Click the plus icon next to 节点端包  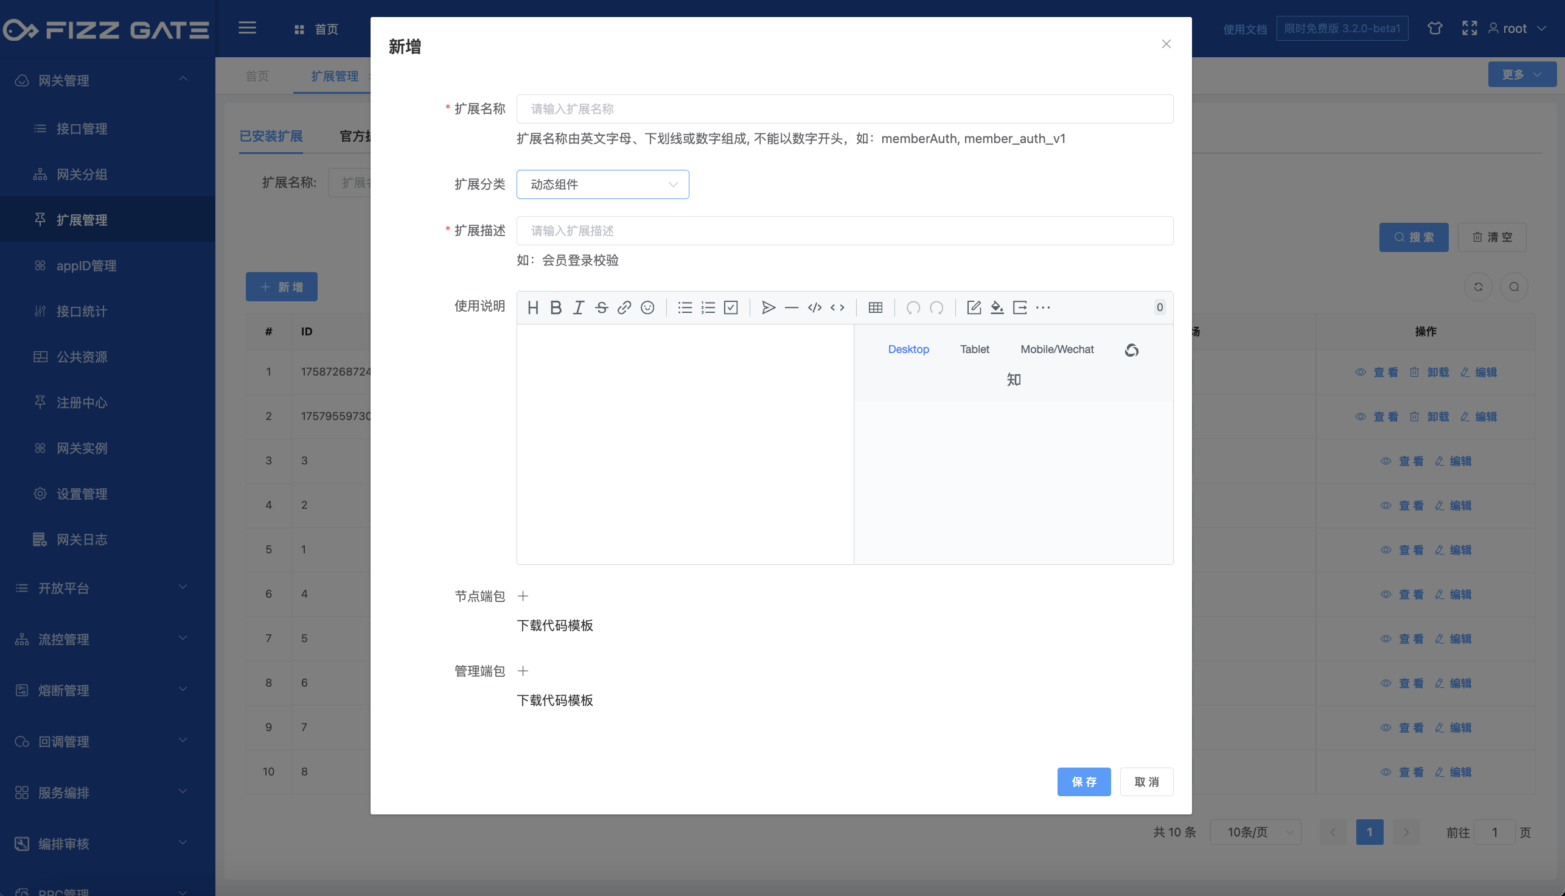[x=523, y=596]
